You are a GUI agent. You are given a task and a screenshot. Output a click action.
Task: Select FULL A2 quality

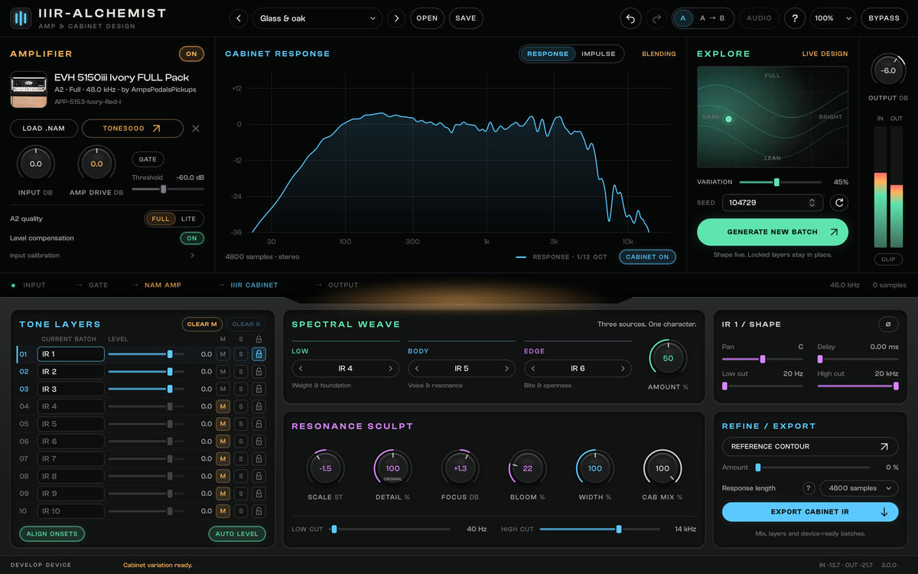point(161,219)
